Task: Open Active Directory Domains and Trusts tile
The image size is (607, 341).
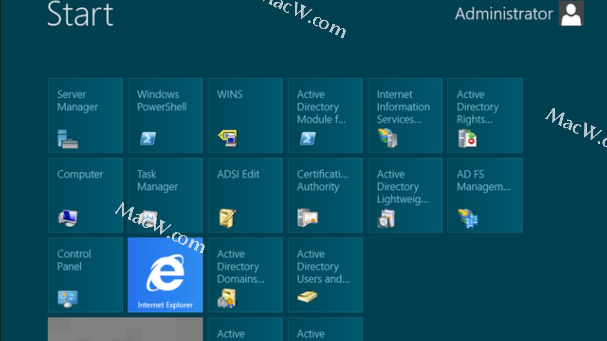Action: click(x=245, y=275)
